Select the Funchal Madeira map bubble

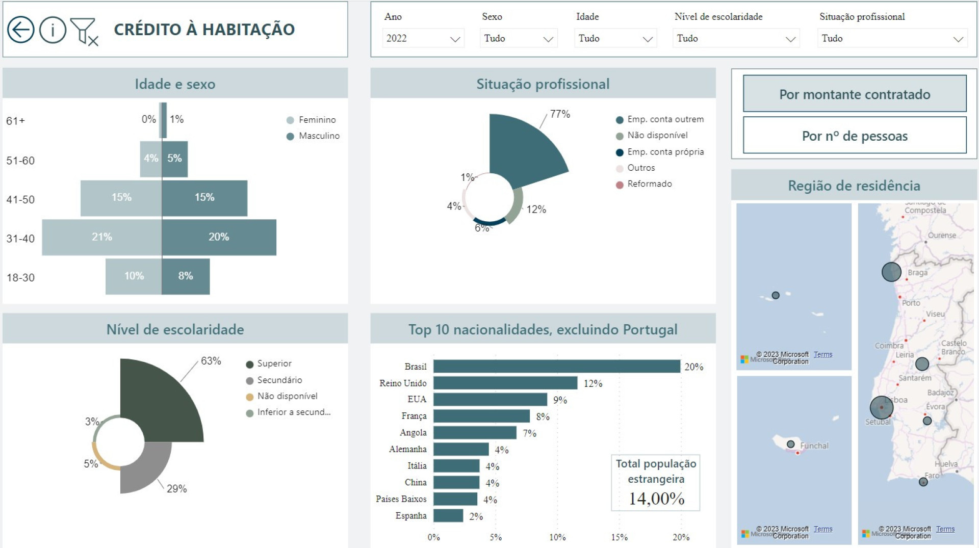(x=790, y=444)
